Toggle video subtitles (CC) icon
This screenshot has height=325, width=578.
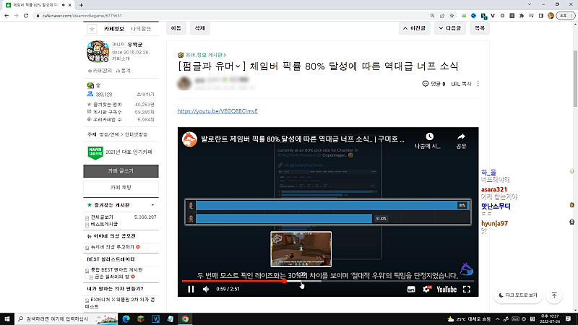pyautogui.click(x=411, y=289)
